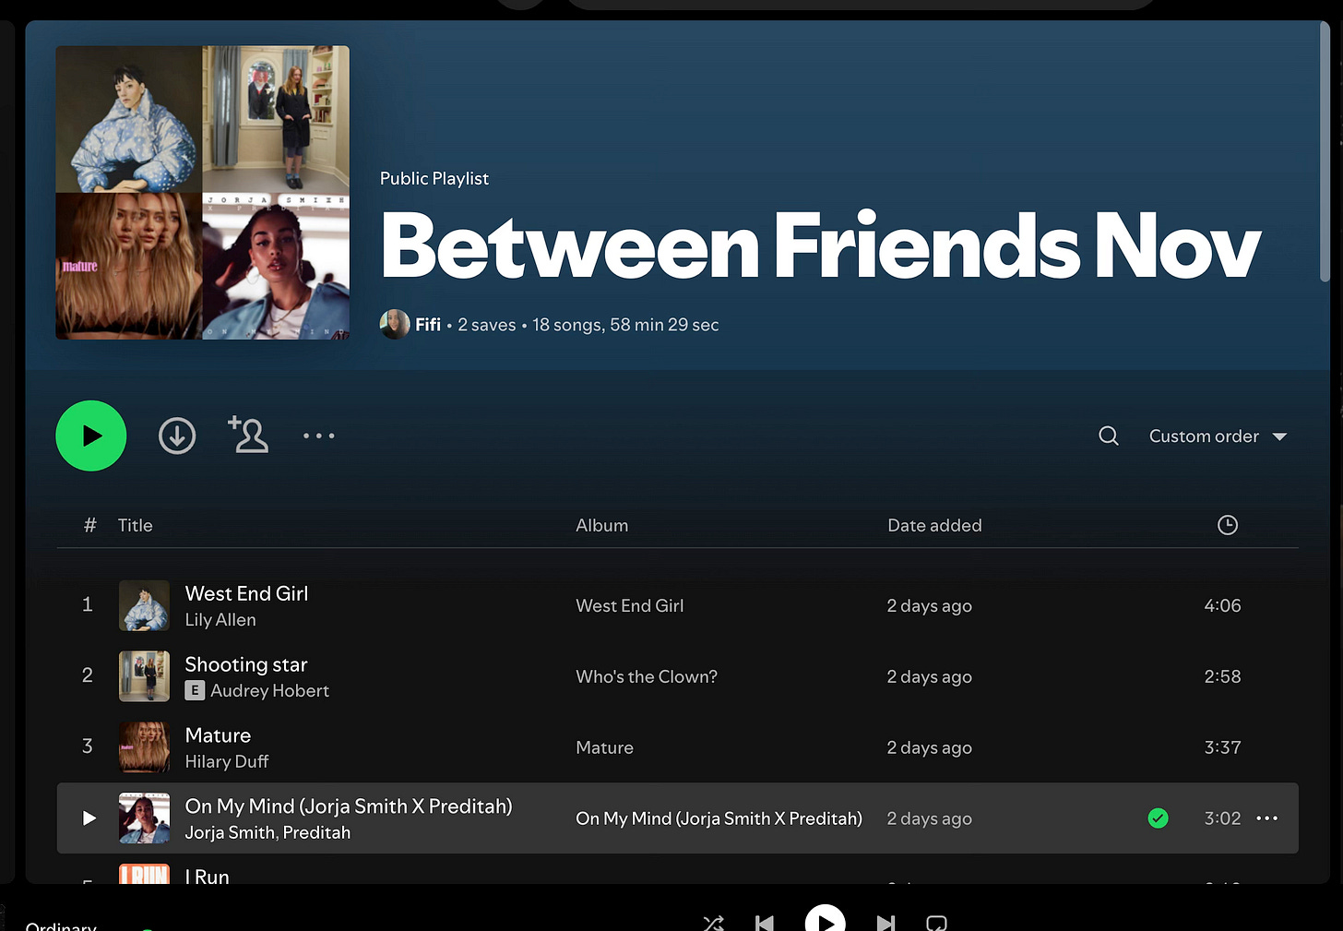Open the Preditah artist link
This screenshot has height=931, width=1343.
pos(316,832)
